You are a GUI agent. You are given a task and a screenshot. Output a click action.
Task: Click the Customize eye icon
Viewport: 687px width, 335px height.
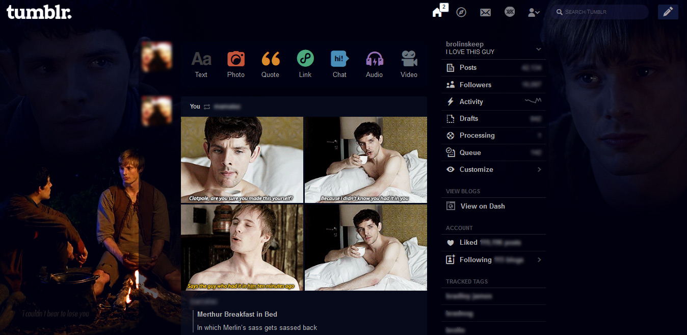pos(451,169)
